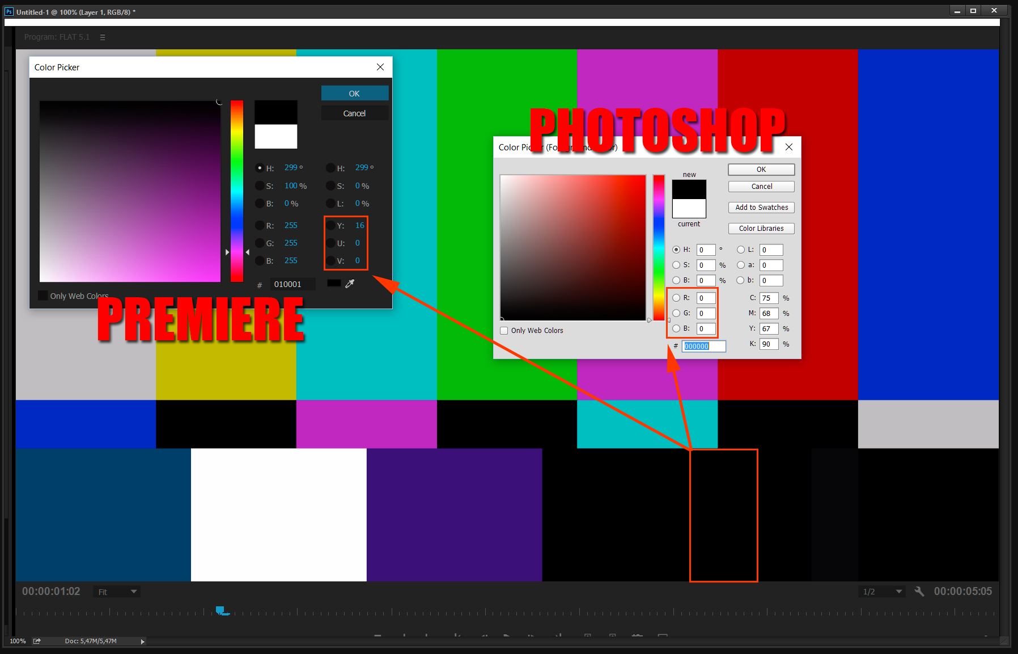Select the H radio in Photoshop Color Picker
Viewport: 1018px width, 654px height.
[676, 250]
